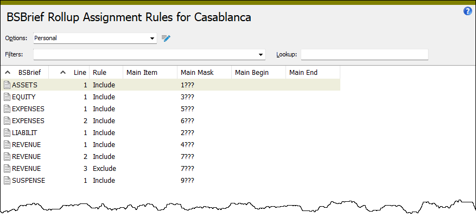
Task: Click the edit options pencil icon
Action: pos(166,38)
